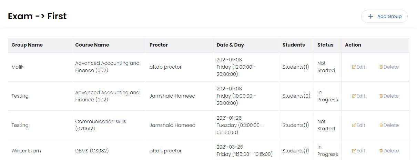Click edit icon for Malik group

(354, 67)
